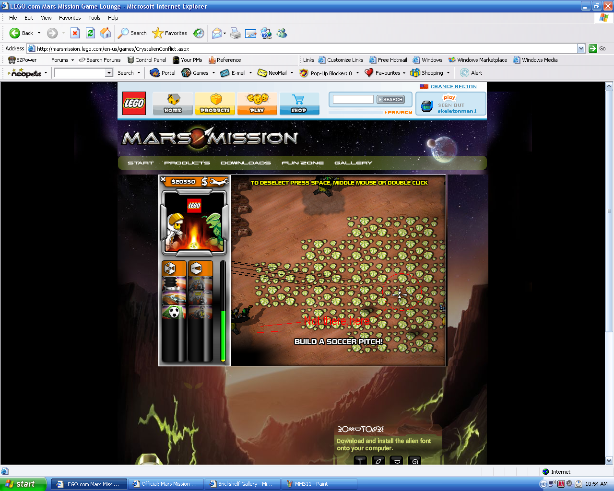Image resolution: width=614 pixels, height=491 pixels.
Task: Open the Back button history dropdown arrow
Action: coord(39,33)
